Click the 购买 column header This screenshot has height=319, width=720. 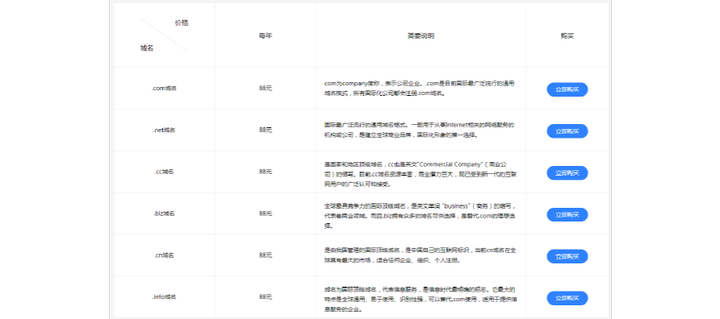click(567, 35)
